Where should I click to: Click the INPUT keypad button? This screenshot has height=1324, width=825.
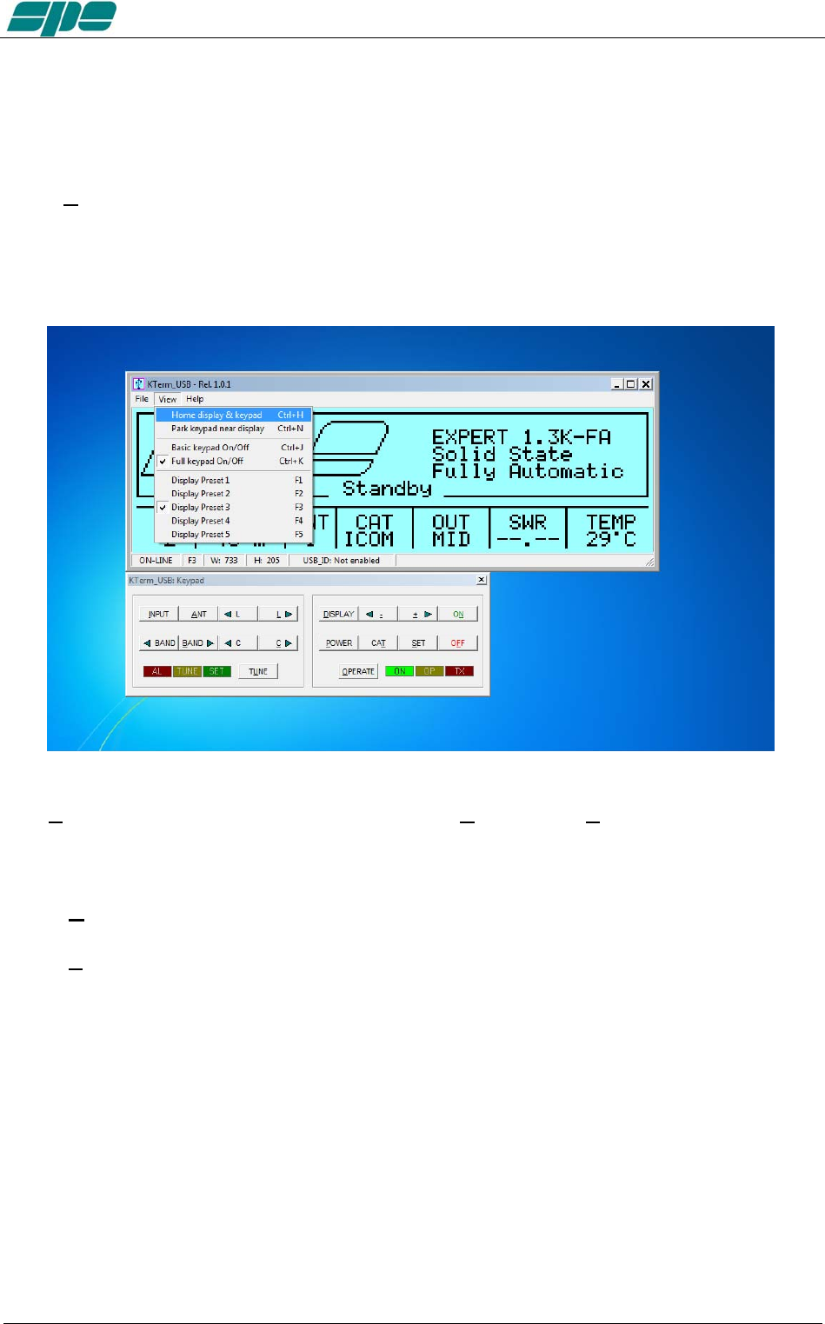(x=158, y=614)
